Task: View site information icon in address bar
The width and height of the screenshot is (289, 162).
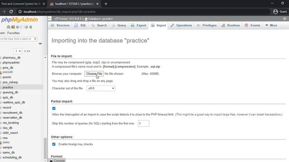Action: pos(20,12)
